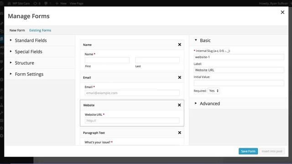Viewport: 292px width, 164px height.
Task: Expand the Special Fields section
Action: (x=40, y=51)
